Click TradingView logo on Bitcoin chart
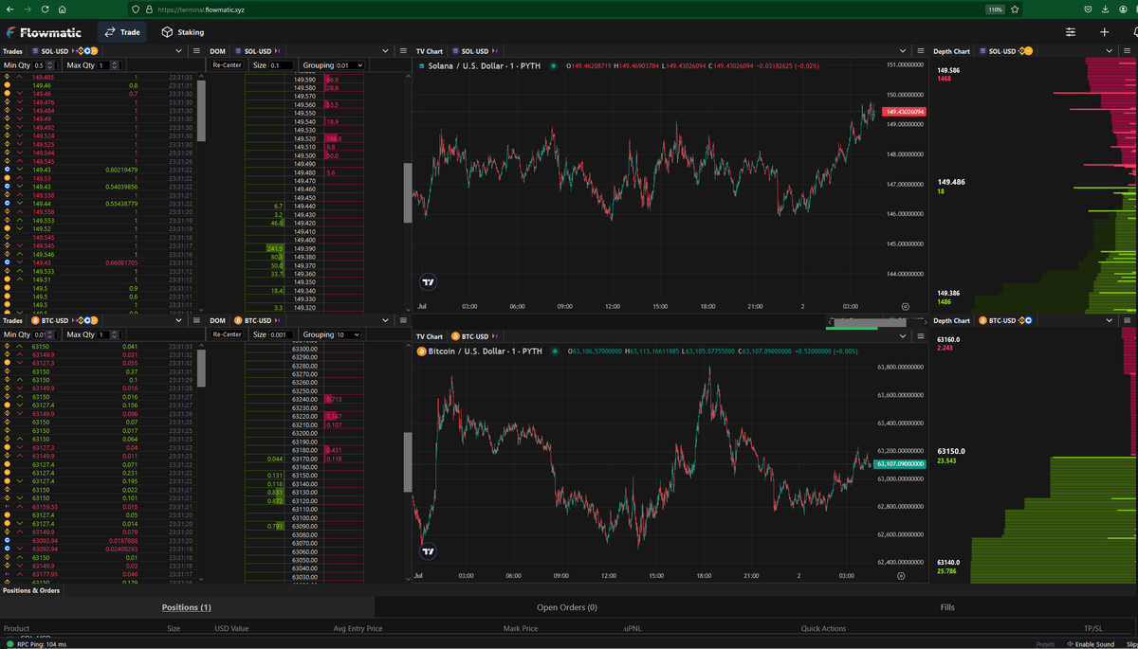 pos(428,550)
